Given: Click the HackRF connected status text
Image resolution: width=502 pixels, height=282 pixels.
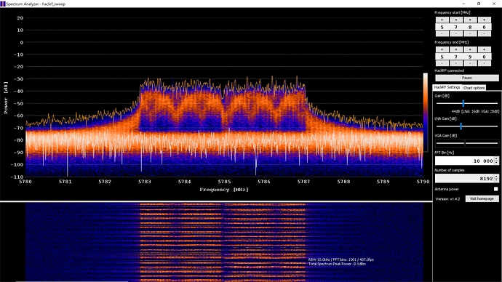Looking at the screenshot, I should 449,70.
